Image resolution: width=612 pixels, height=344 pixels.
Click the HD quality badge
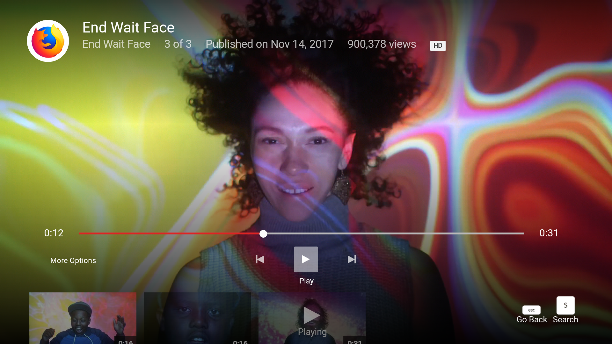(x=438, y=46)
